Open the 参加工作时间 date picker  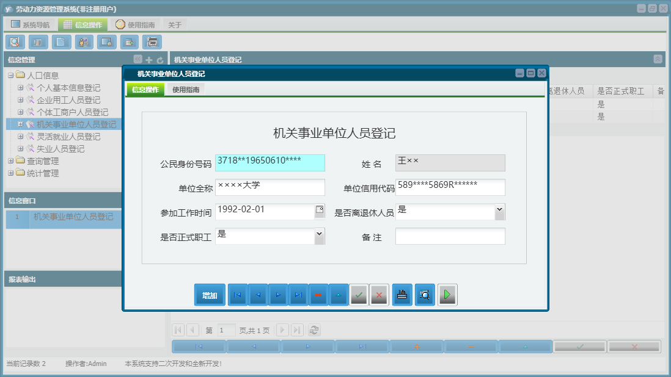320,210
